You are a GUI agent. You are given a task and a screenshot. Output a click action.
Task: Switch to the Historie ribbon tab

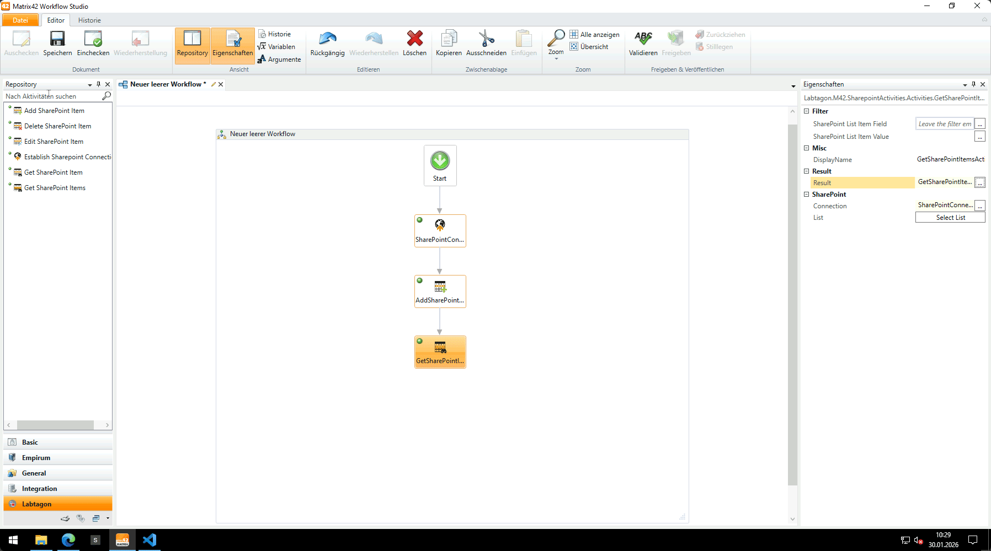point(89,20)
